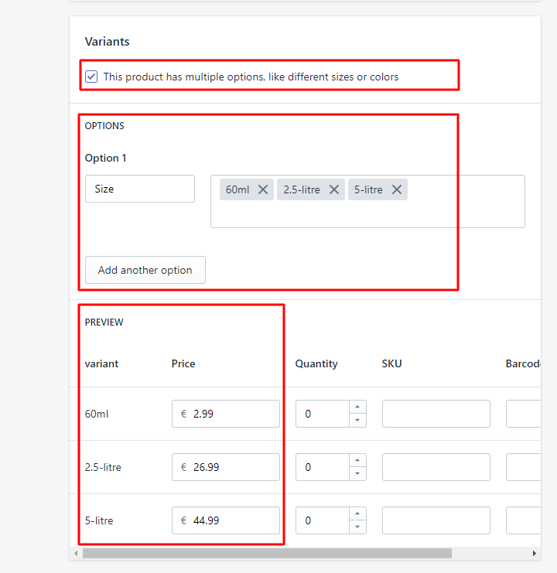557x573 pixels.
Task: Click the Price column header
Action: pos(183,363)
